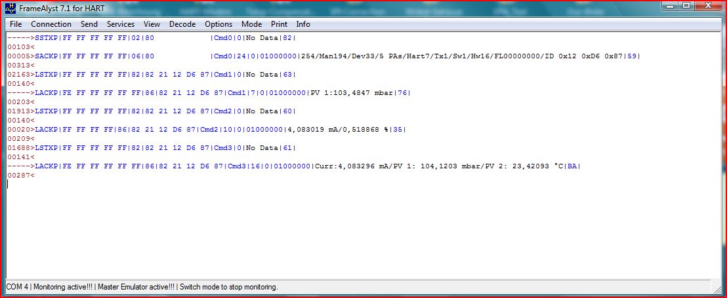Open the Send menu
Viewport: 727px width, 298px height.
pos(89,24)
